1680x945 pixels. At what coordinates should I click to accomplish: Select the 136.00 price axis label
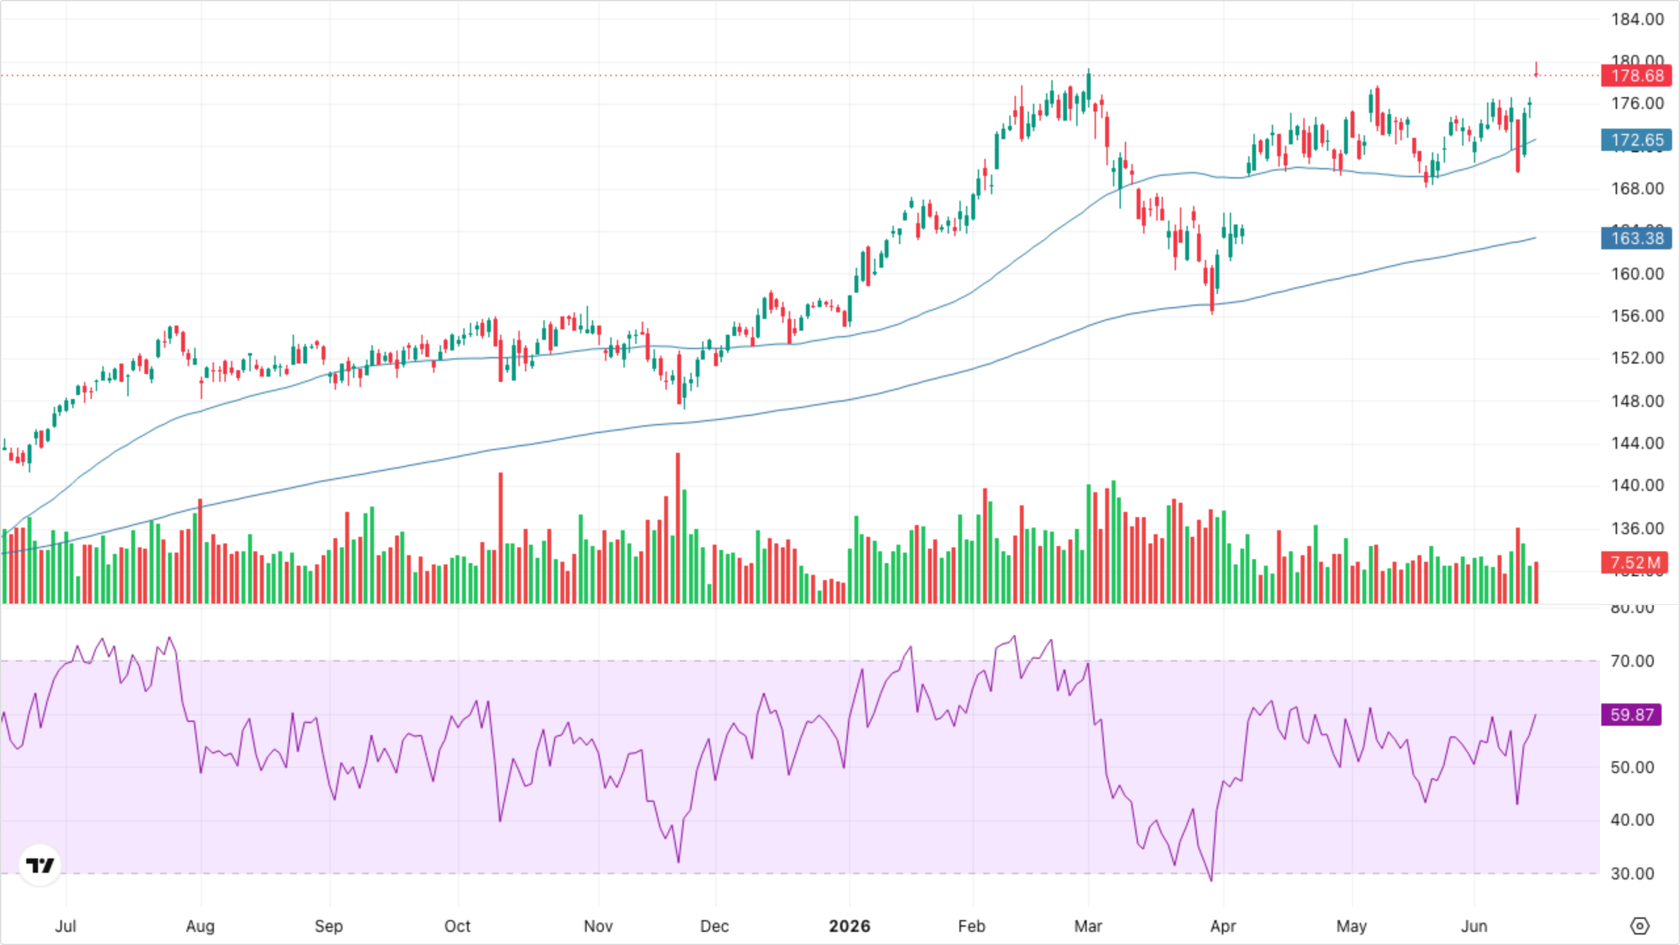1637,528
